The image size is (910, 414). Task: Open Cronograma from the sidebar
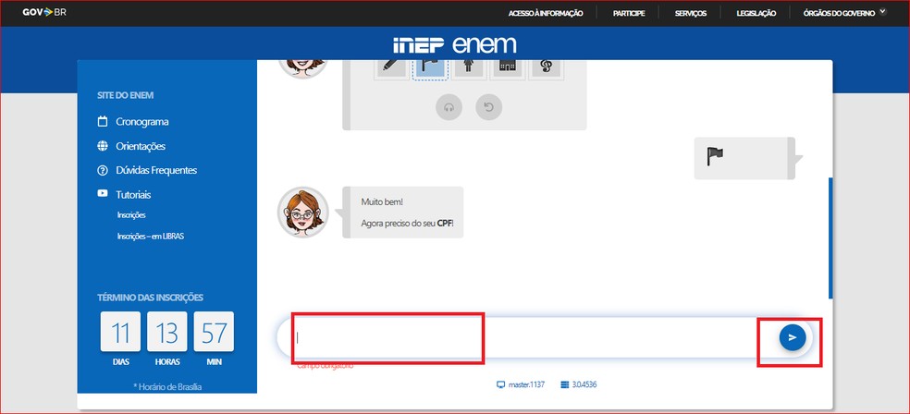coord(142,122)
